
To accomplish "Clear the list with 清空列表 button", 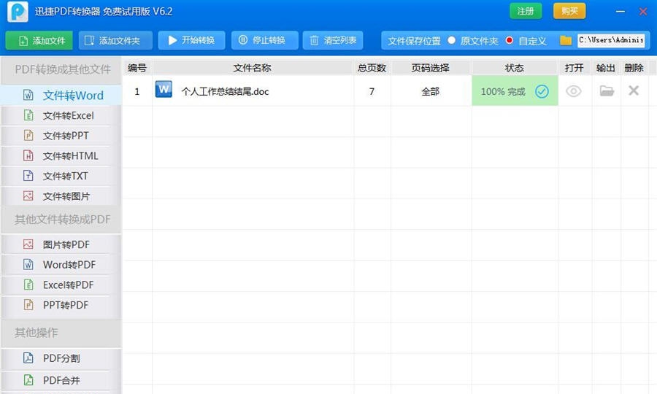I will (333, 41).
